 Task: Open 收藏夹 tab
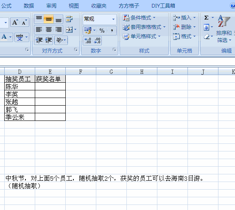coord(99,6)
